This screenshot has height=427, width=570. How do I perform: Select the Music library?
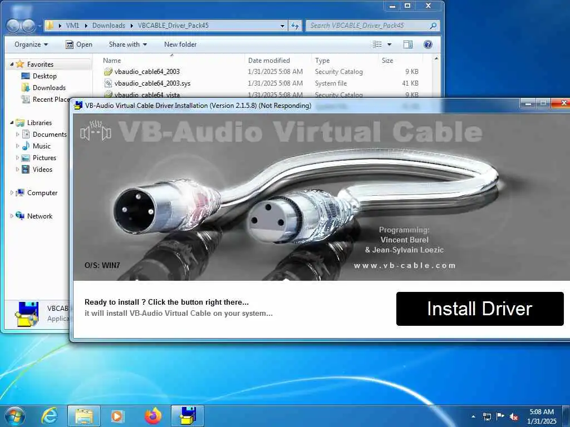tap(41, 146)
